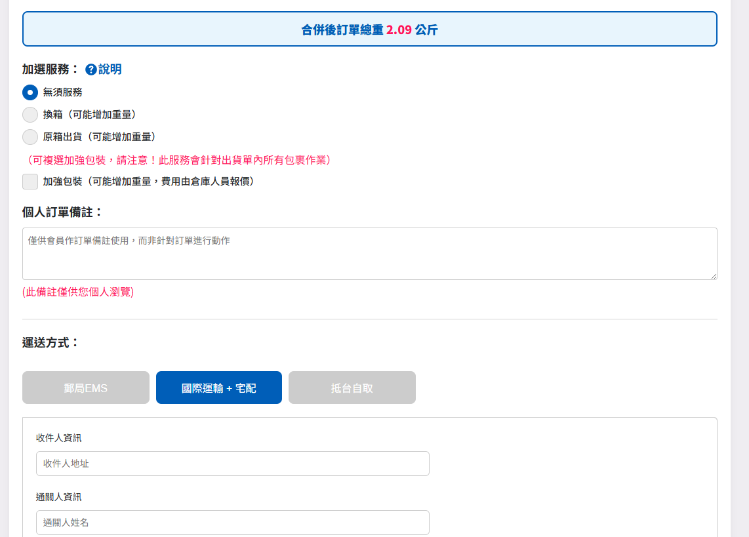
Task: Click the red 可複選加強包裝 warning notice
Action: [x=178, y=160]
